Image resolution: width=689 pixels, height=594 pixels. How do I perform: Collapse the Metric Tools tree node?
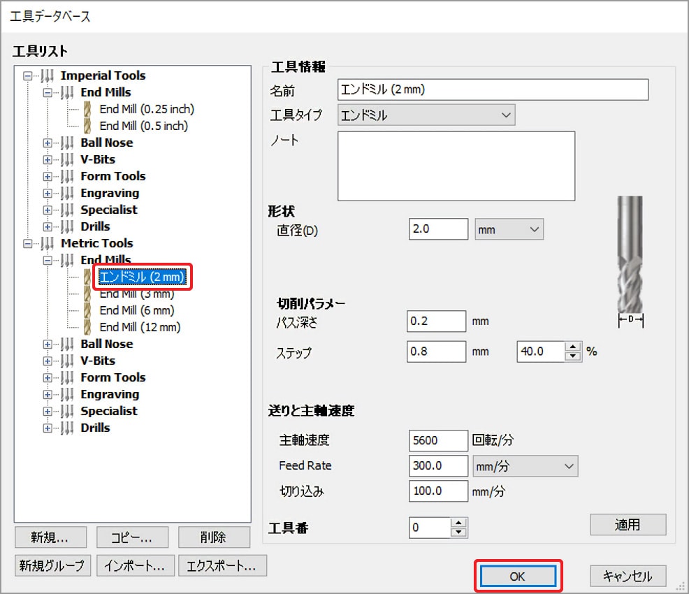(27, 243)
